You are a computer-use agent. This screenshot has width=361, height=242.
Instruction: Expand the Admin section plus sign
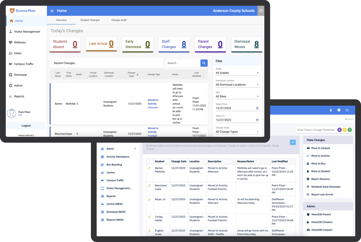[135, 149]
